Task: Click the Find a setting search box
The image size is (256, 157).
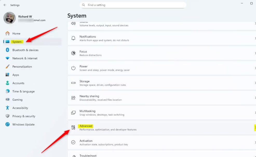Action: [x=133, y=5]
